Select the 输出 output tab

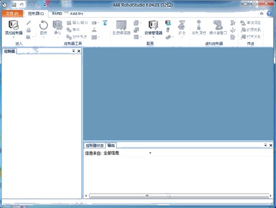111,145
